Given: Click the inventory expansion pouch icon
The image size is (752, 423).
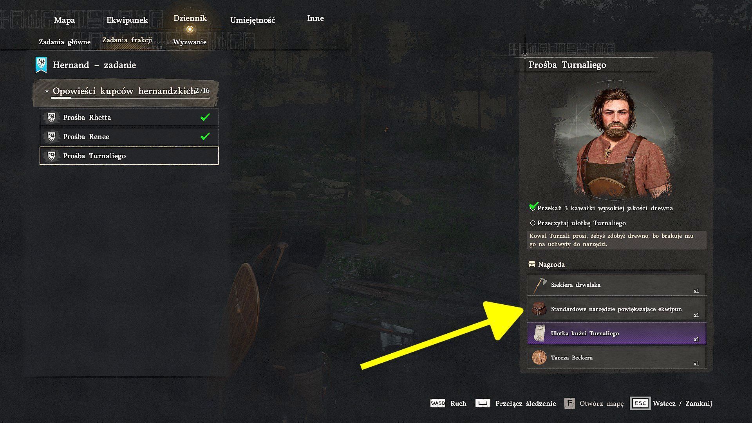Looking at the screenshot, I should point(539,309).
